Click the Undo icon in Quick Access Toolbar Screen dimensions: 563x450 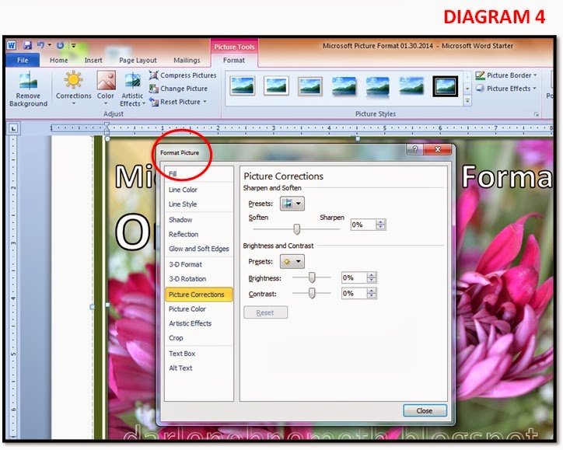pyautogui.click(x=40, y=45)
